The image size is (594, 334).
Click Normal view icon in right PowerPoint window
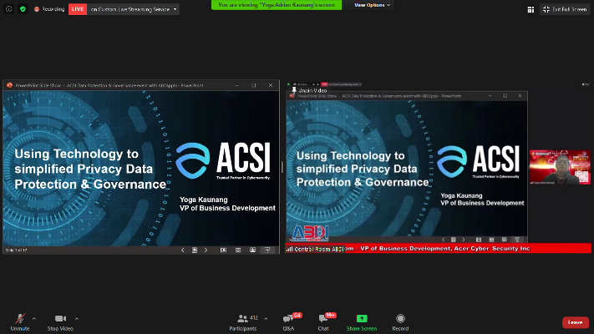pyautogui.click(x=479, y=240)
